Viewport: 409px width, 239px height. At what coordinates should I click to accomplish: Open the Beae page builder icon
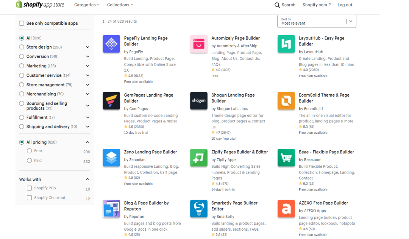tap(286, 158)
